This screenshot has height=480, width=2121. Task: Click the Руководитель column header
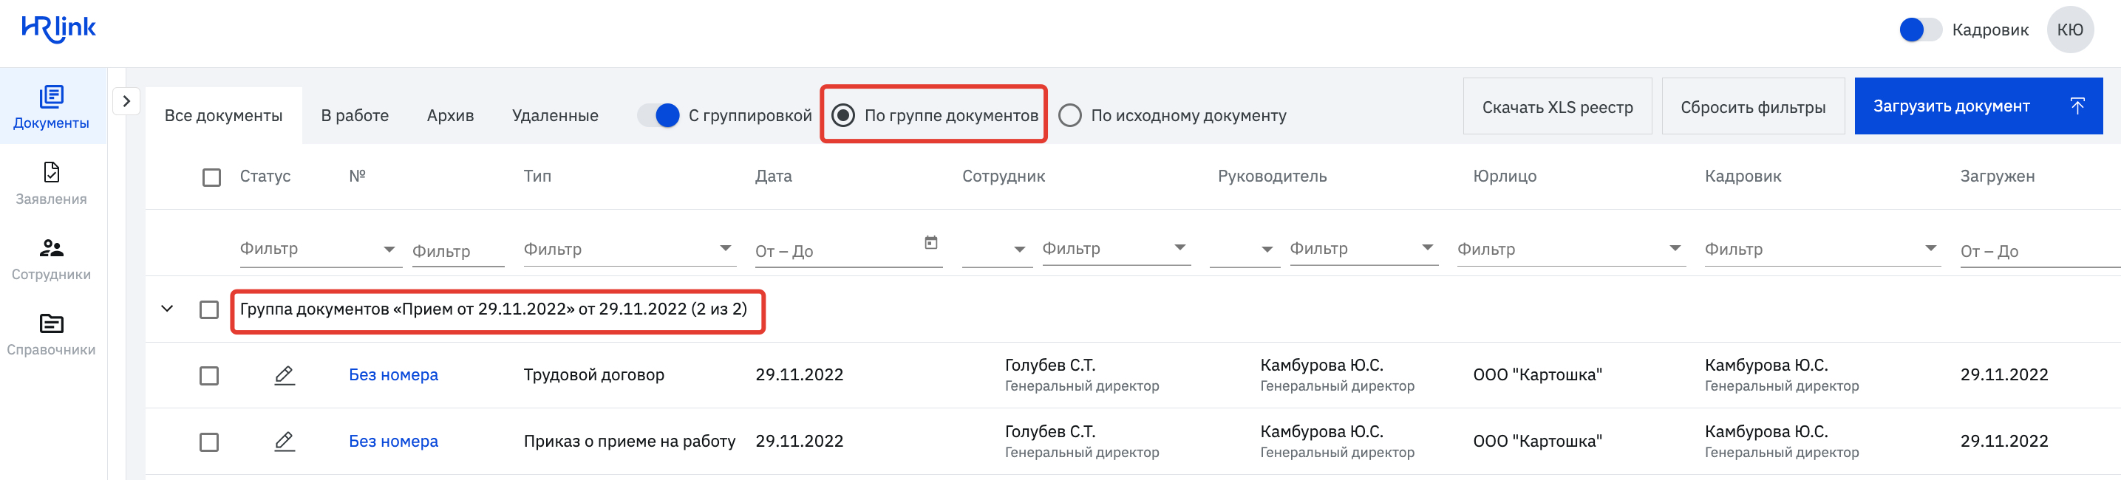point(1272,176)
